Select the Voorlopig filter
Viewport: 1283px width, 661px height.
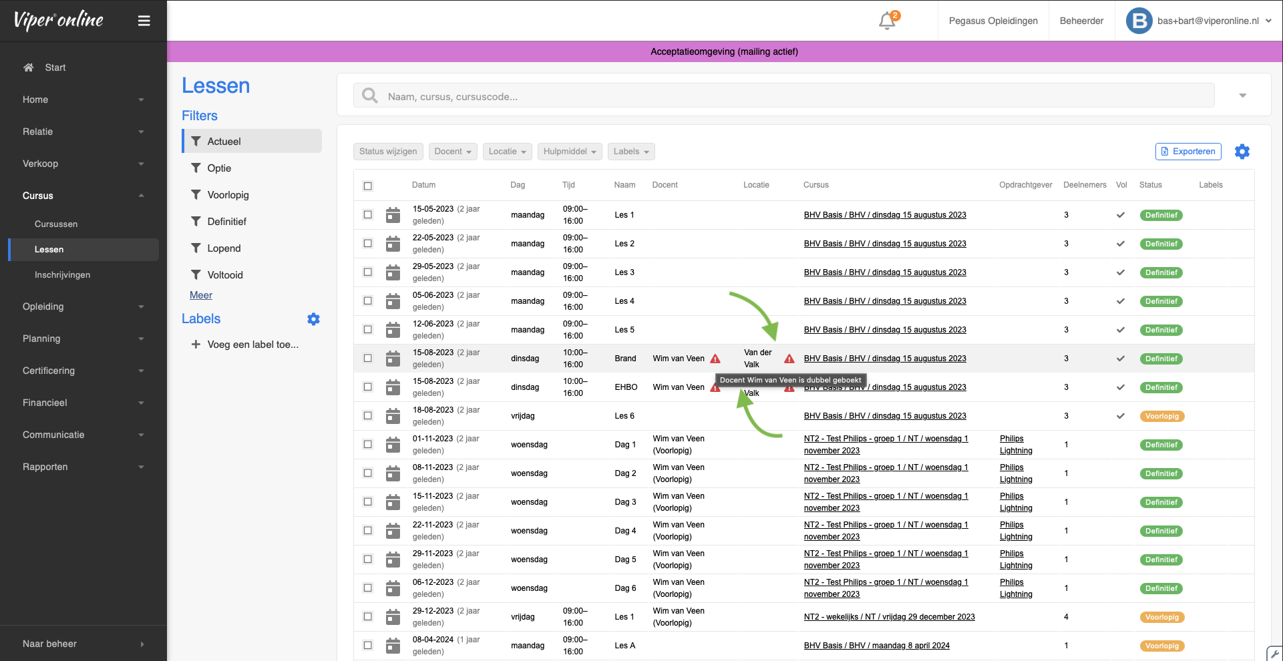[228, 195]
